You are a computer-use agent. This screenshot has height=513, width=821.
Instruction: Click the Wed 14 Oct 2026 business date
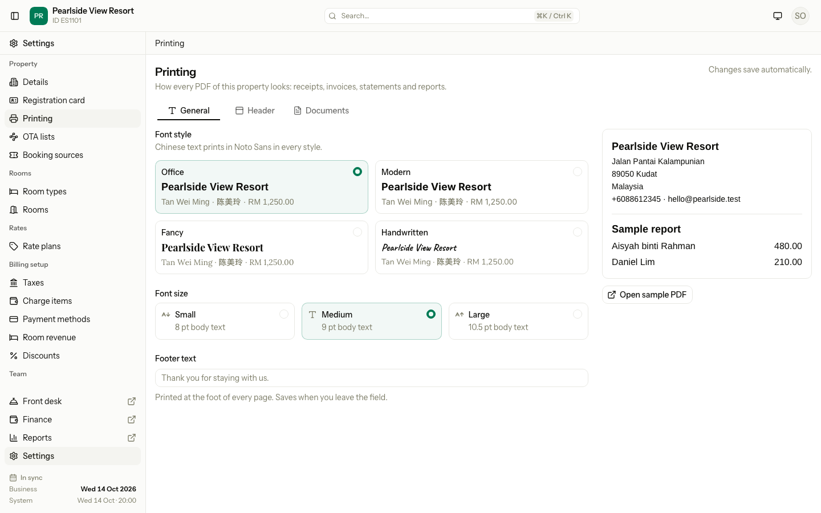[x=108, y=489]
